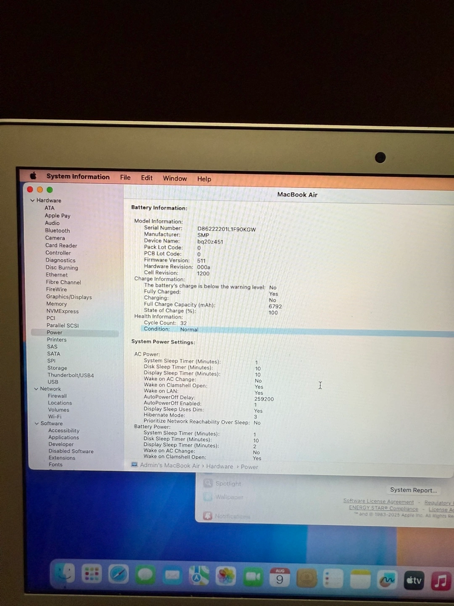Select Memory in the sidebar
The width and height of the screenshot is (454, 606).
coord(57,304)
